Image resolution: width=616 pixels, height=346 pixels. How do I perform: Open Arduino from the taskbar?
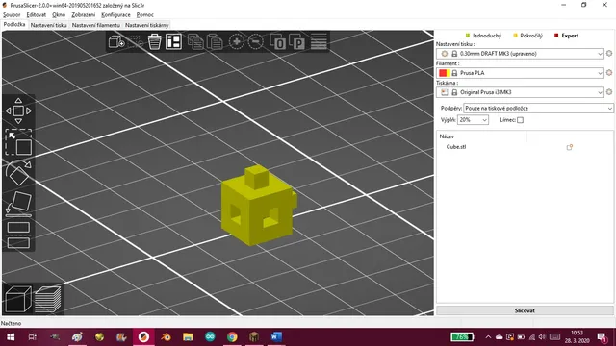click(210, 337)
